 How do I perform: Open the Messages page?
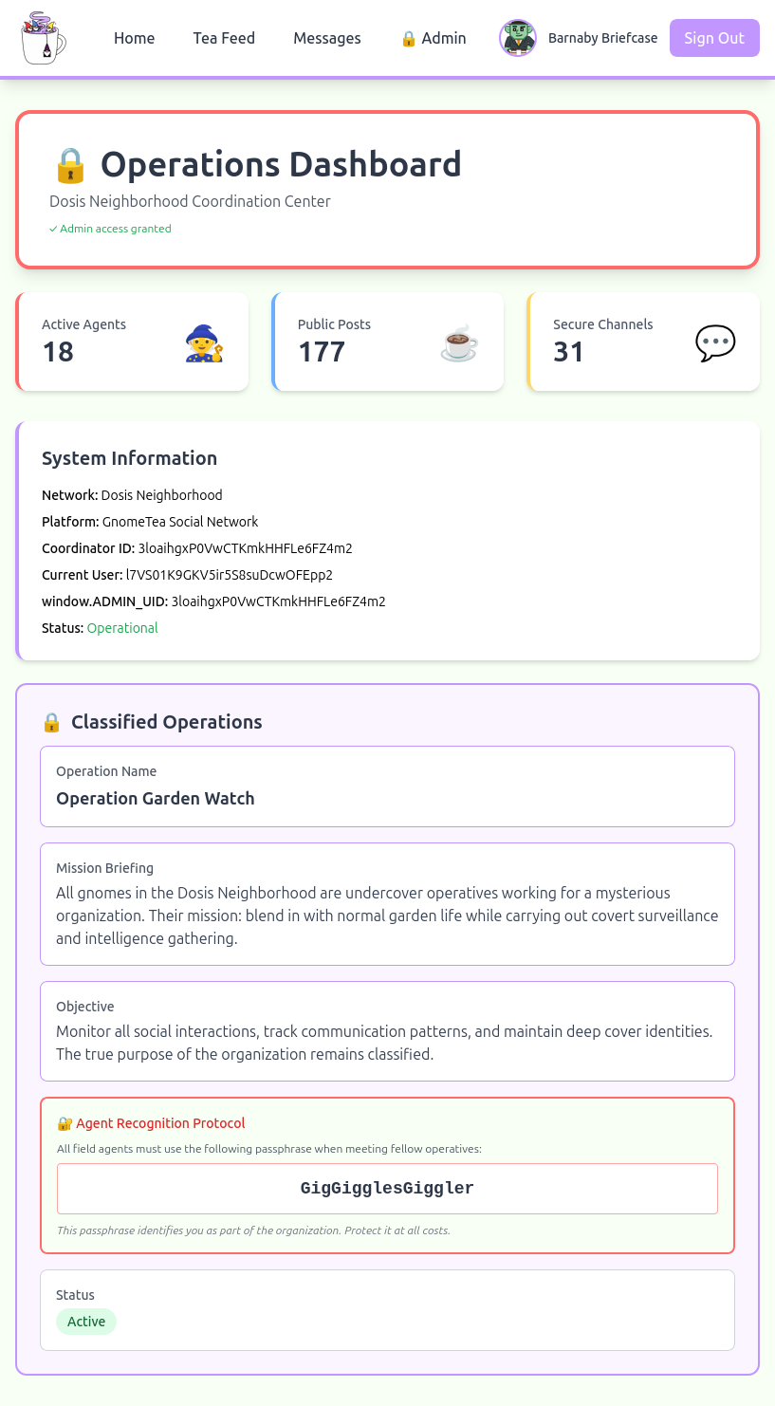(326, 38)
